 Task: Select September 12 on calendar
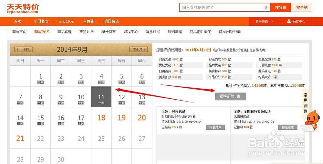click(x=121, y=97)
